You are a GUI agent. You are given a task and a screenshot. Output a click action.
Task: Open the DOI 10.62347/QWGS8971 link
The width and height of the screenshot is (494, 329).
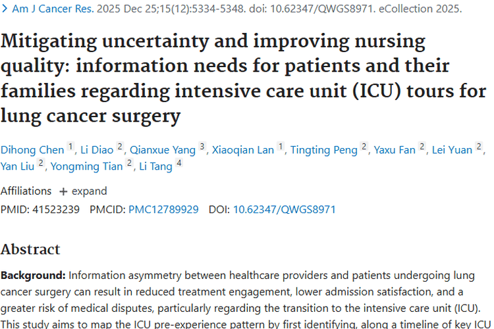coord(285,209)
